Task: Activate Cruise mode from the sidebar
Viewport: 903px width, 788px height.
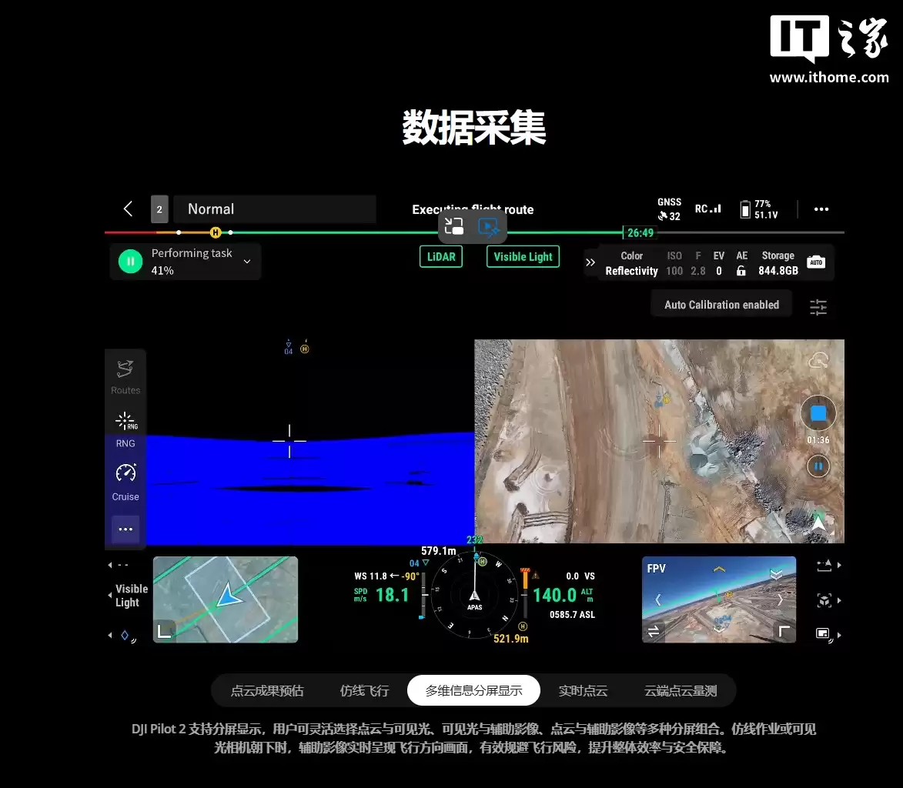Action: coord(125,479)
